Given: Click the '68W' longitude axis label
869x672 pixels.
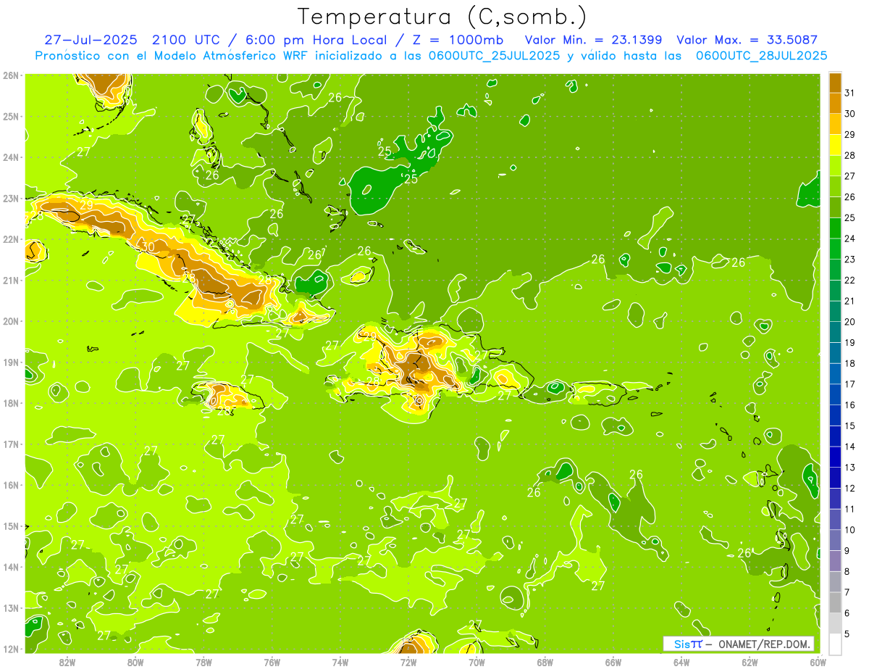Looking at the screenshot, I should tap(545, 662).
